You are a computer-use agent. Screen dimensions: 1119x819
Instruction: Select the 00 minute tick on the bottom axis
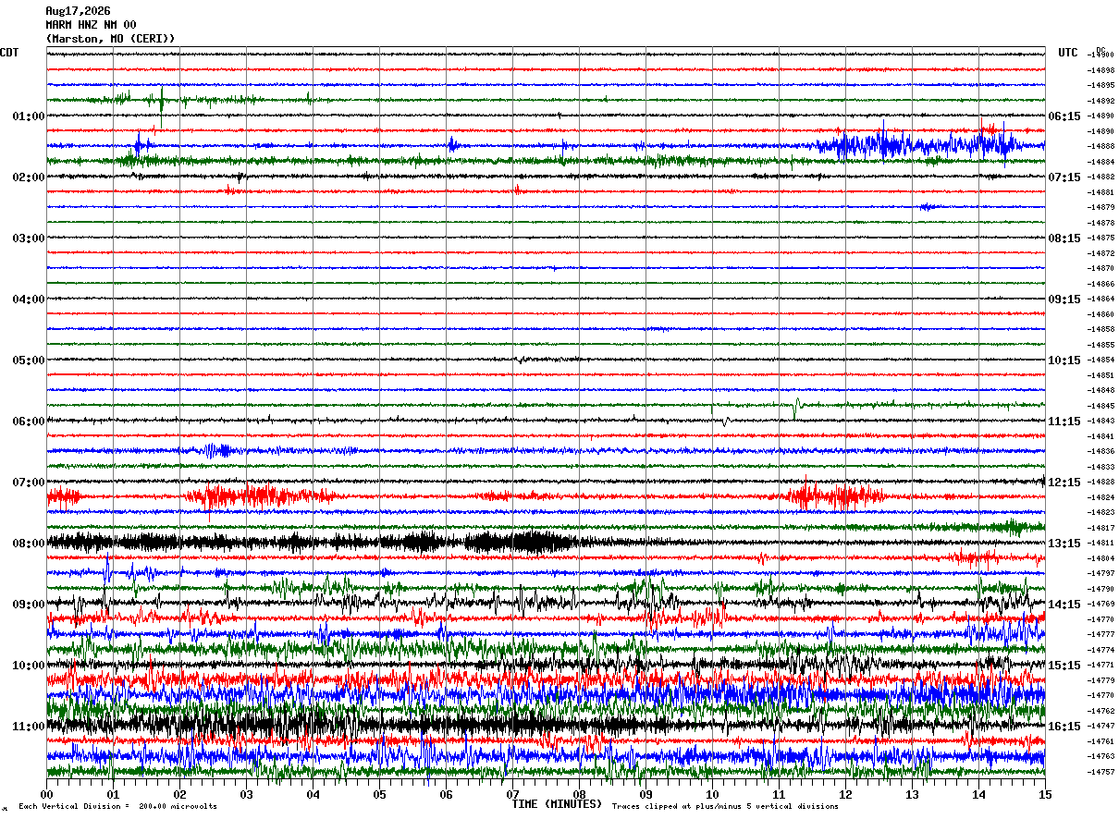46,794
